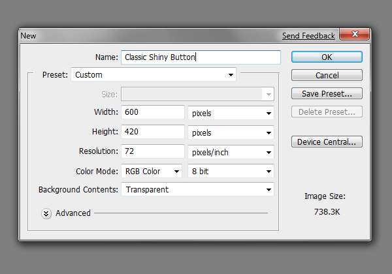This screenshot has width=392, height=274.
Task: Open Background Contents Transparent dropdown
Action: [x=197, y=189]
